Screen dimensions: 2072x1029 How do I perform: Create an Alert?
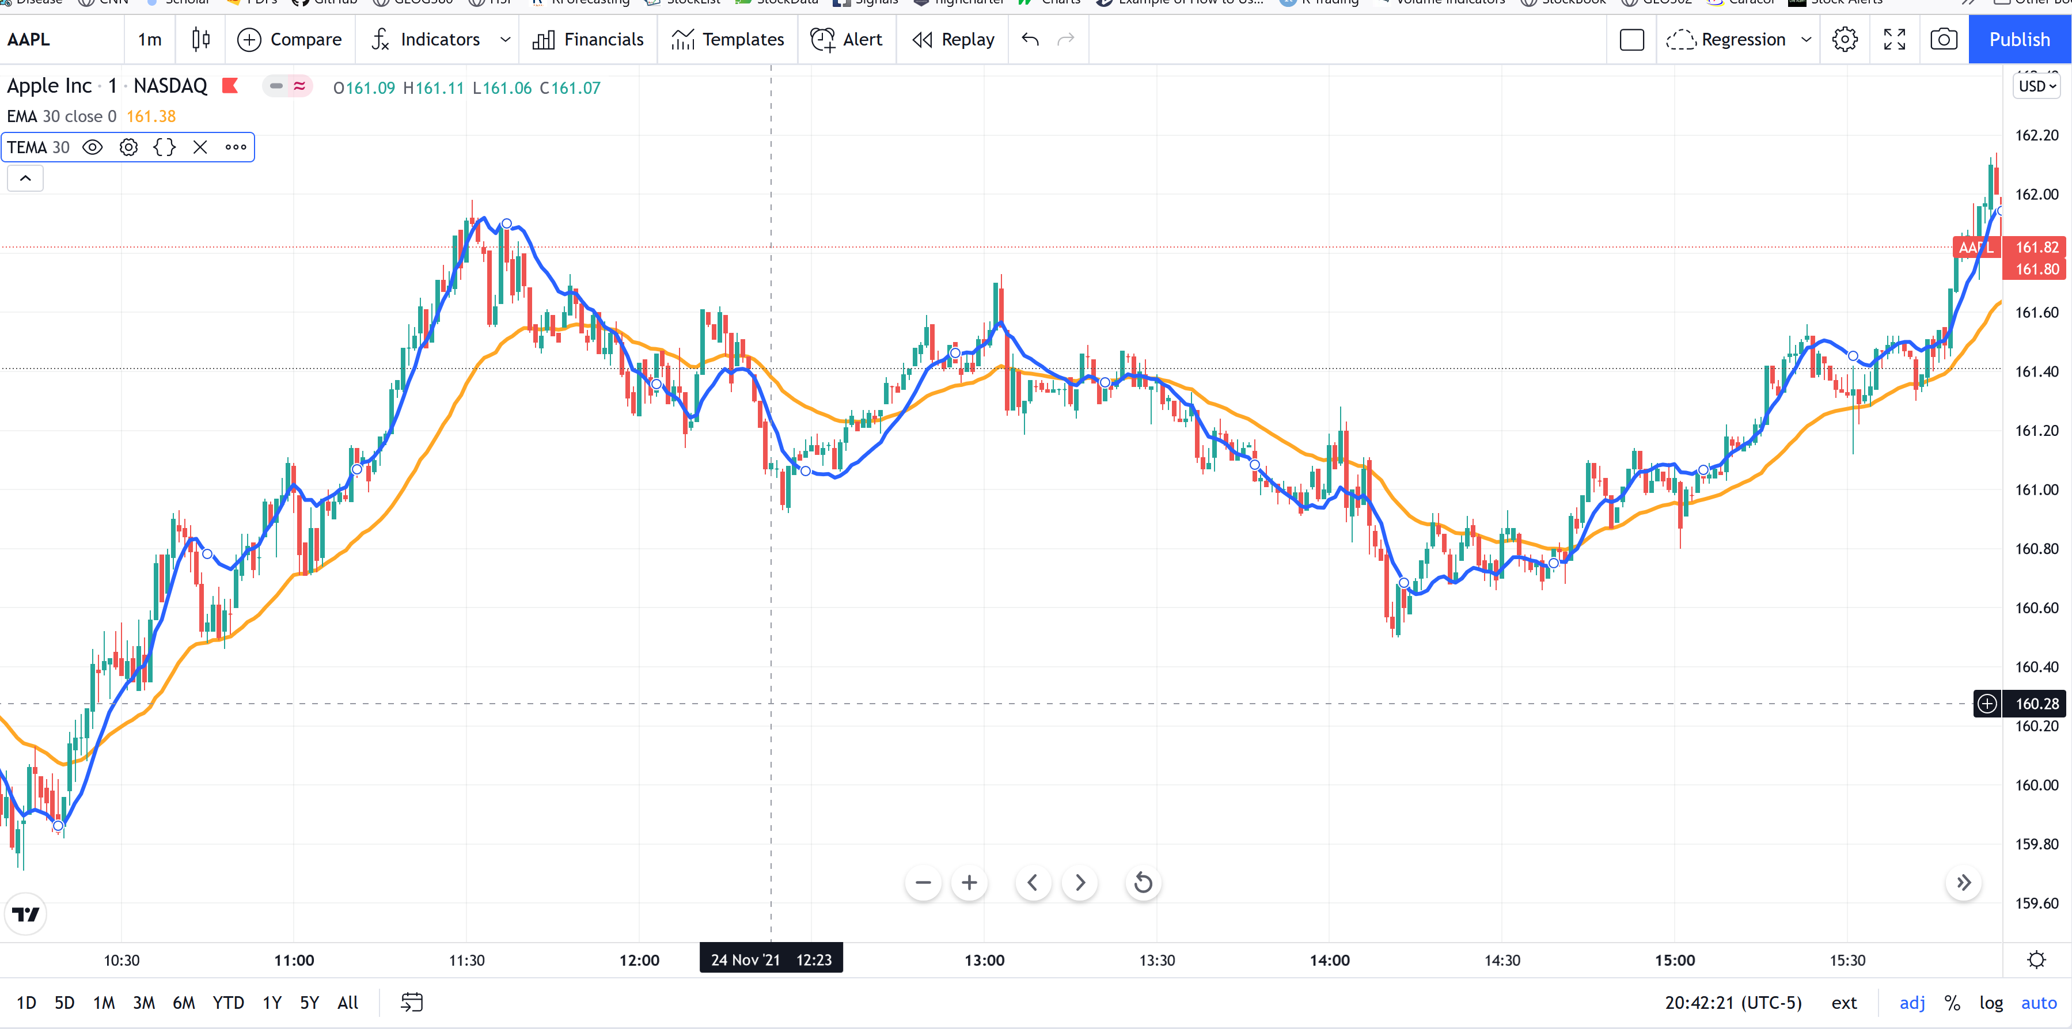(846, 39)
